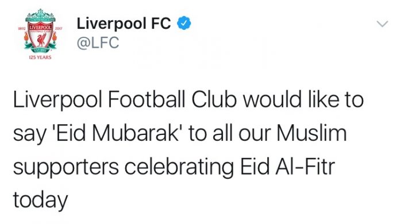Click the '2017' year beside the crest
This screenshot has height=224, width=400.
point(59,29)
